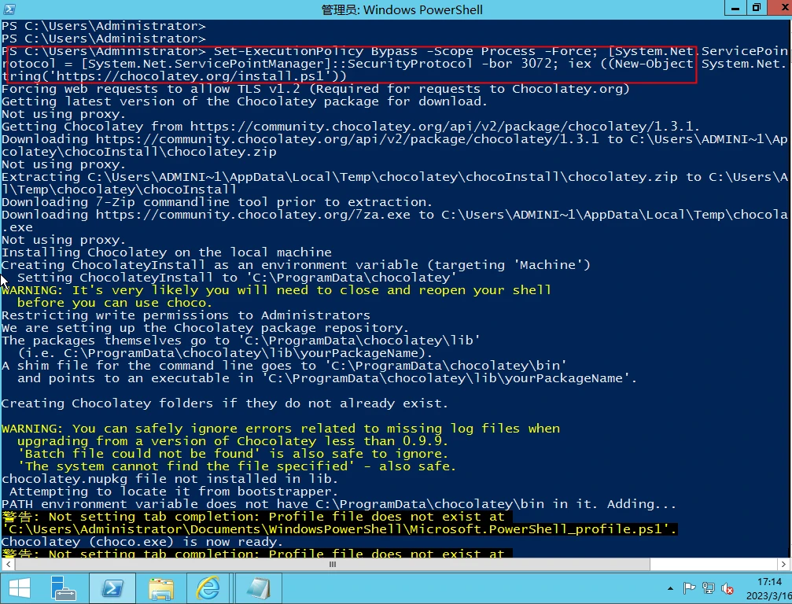
Task: Click the network status tray icon
Action: coord(709,588)
